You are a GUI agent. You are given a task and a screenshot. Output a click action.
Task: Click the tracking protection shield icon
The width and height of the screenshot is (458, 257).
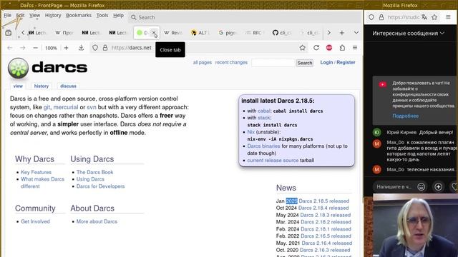click(95, 48)
